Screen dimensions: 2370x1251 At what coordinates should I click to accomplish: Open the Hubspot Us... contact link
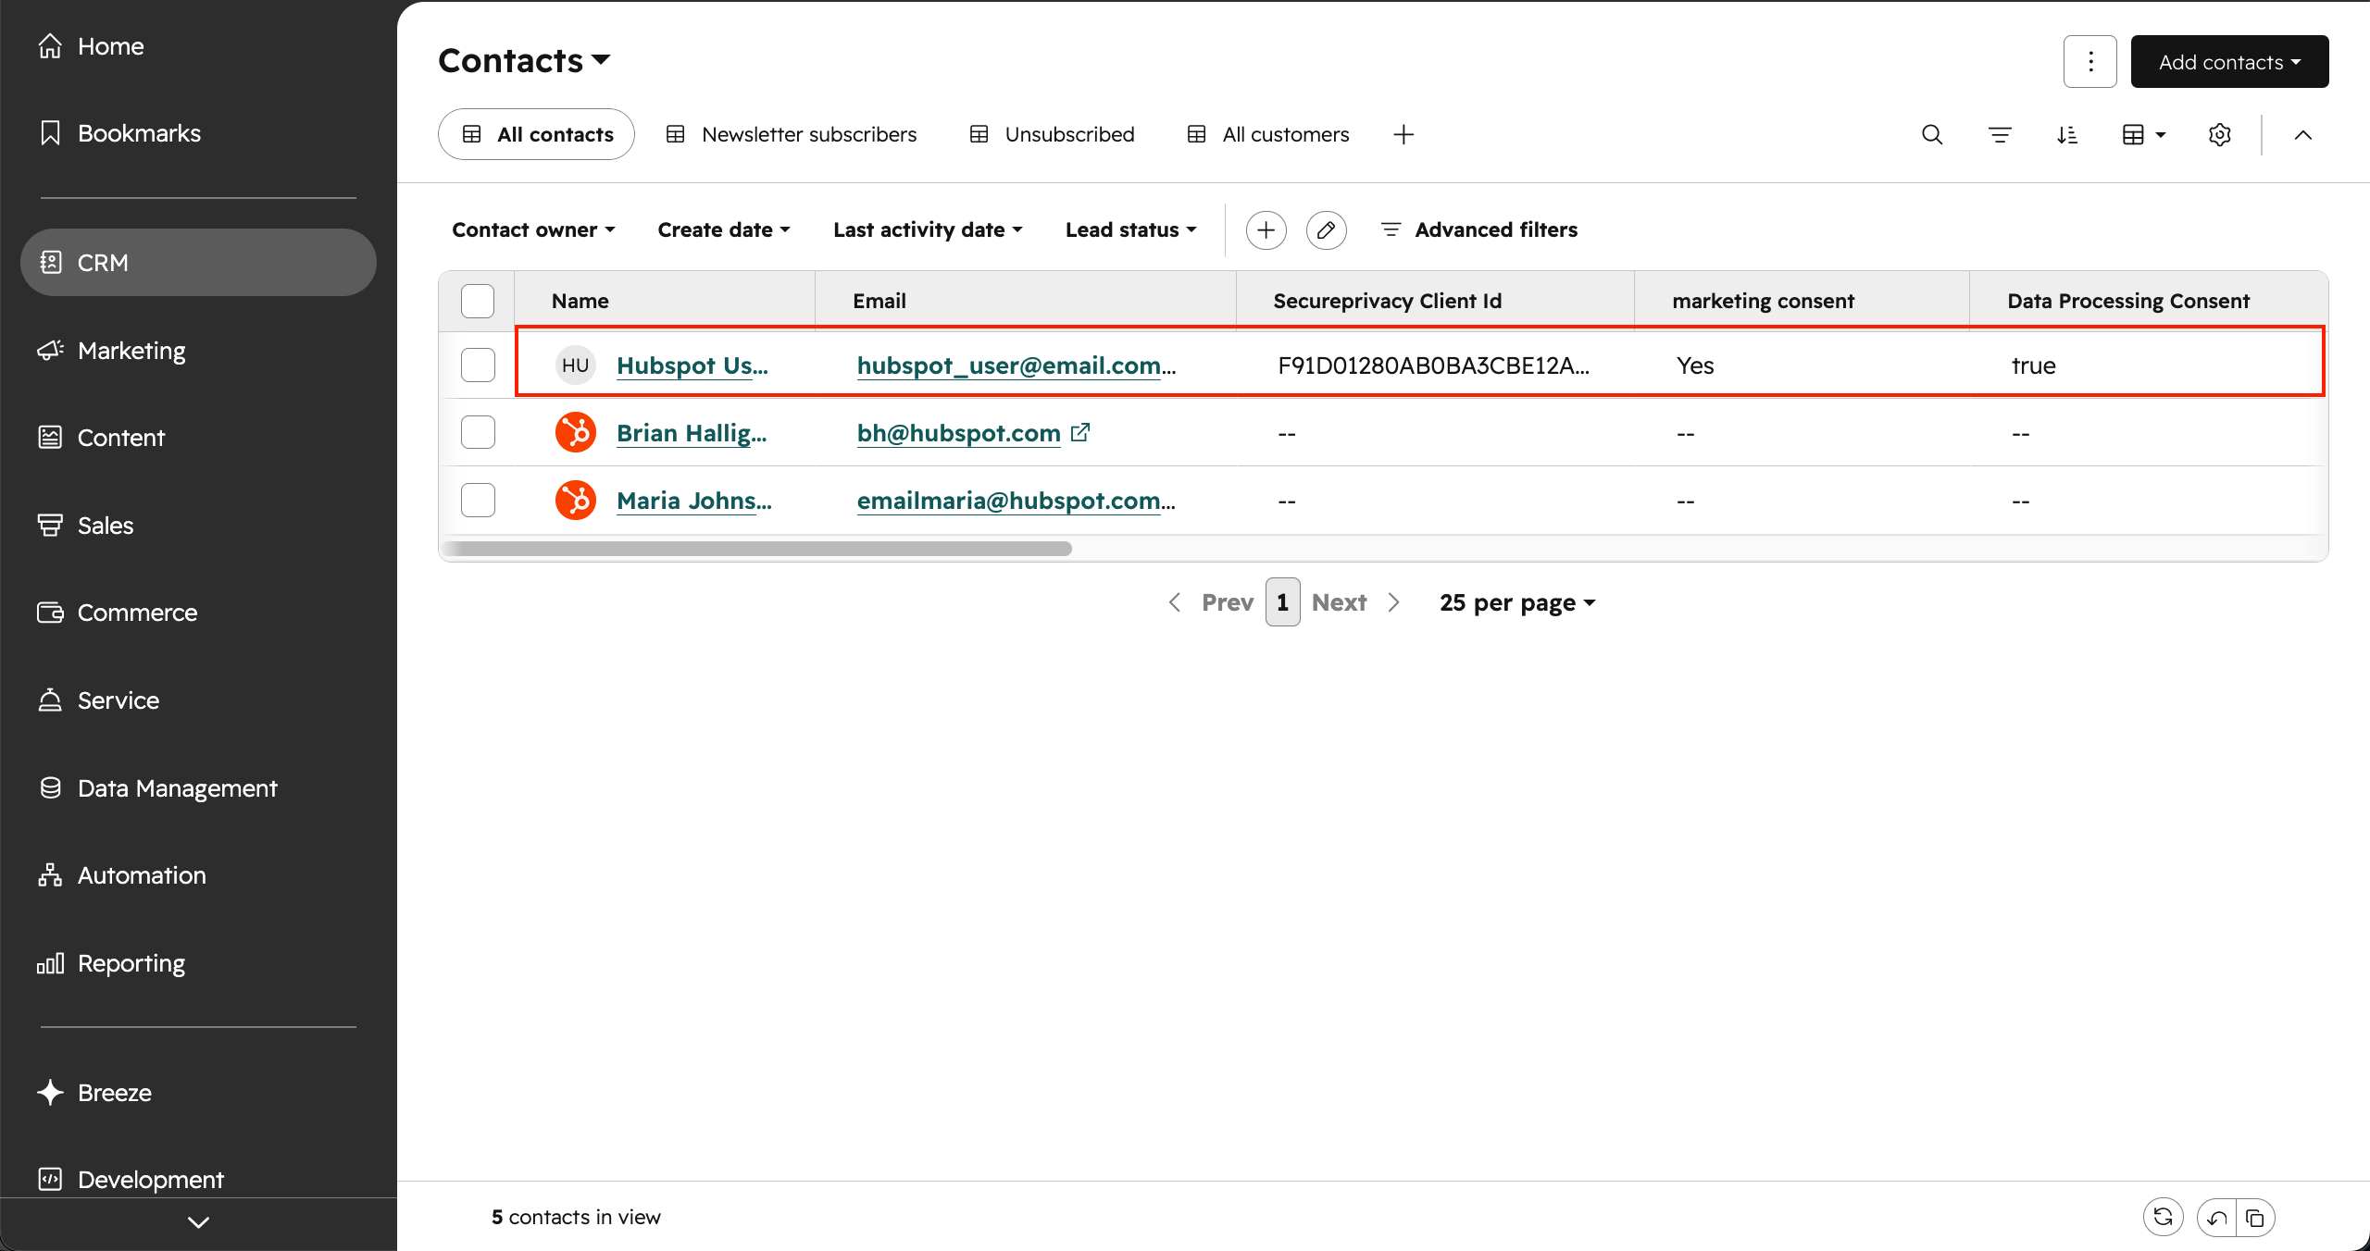tap(692, 365)
